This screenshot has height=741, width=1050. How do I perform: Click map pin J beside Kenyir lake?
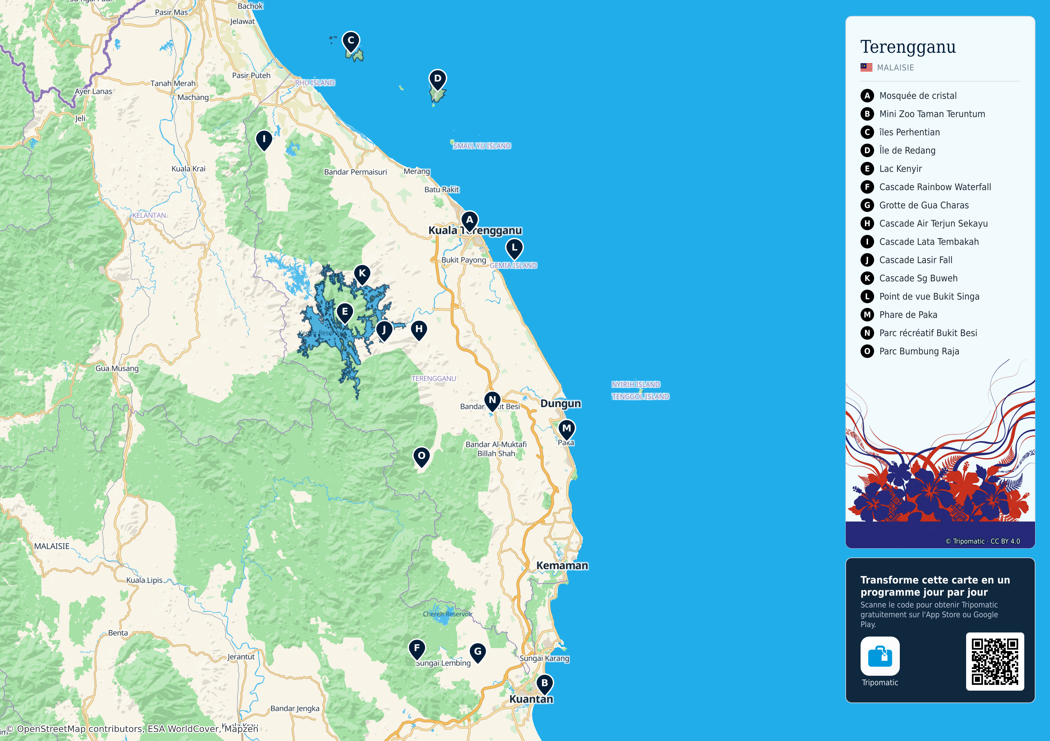click(x=384, y=331)
